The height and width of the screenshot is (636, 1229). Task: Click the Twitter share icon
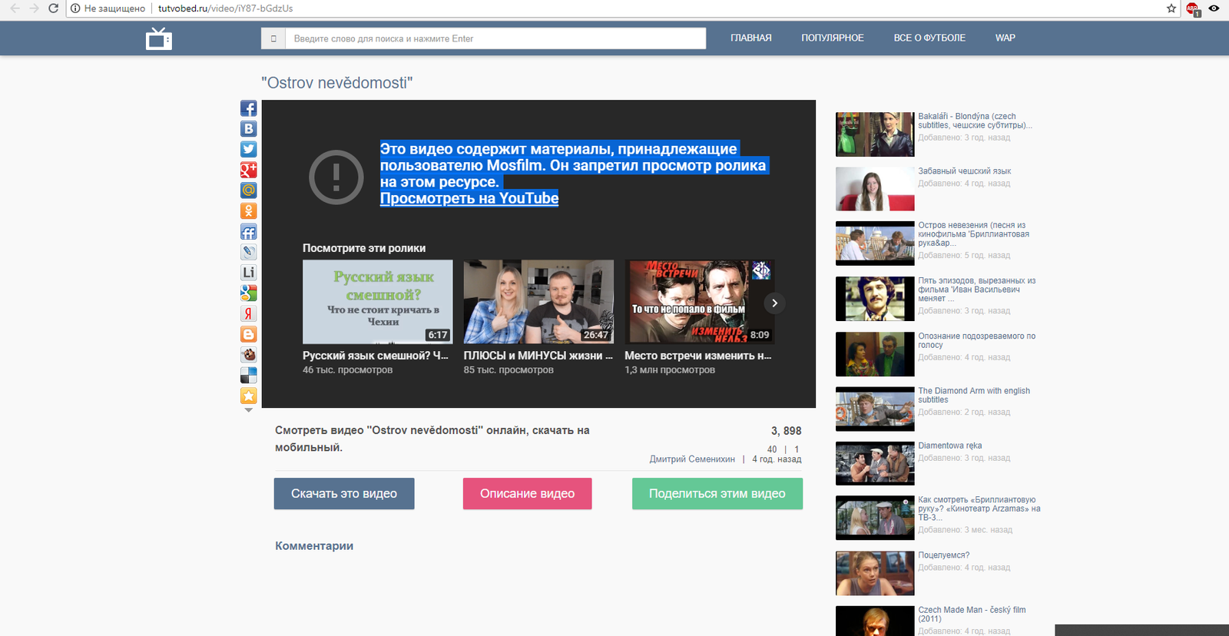tap(248, 149)
